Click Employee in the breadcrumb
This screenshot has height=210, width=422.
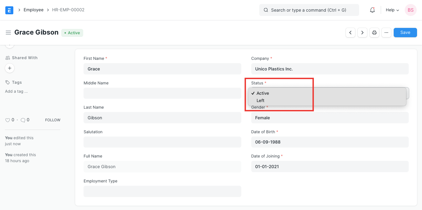point(33,10)
